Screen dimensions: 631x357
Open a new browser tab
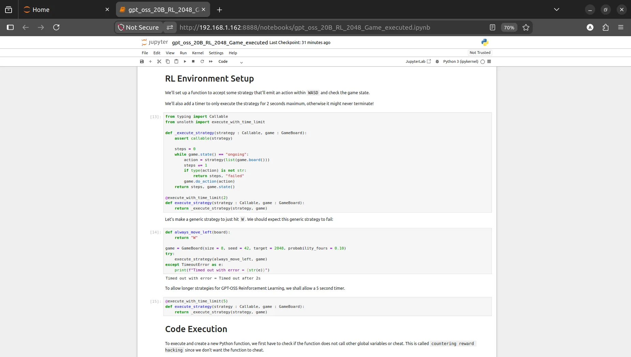click(x=219, y=10)
